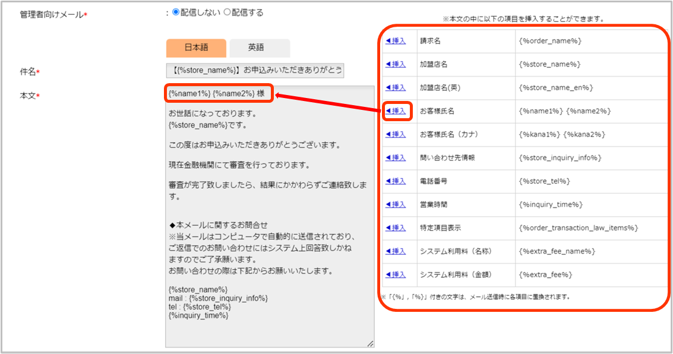Click the body textarea resize handle
The image size is (673, 354).
pyautogui.click(x=371, y=343)
